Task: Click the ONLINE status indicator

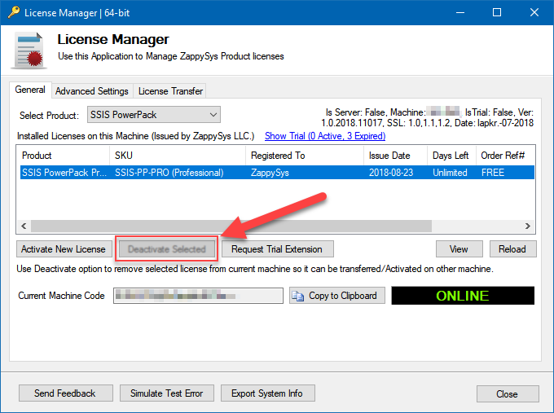Action: pos(463,296)
